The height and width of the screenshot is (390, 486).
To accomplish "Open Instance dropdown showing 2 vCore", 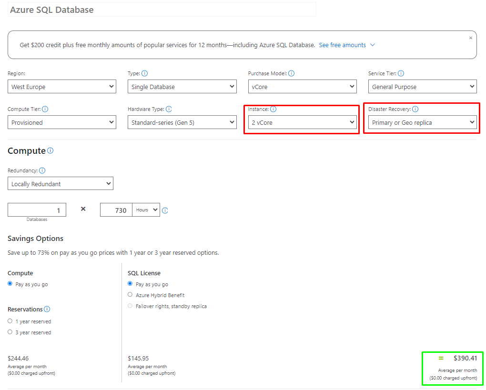I will coord(303,122).
